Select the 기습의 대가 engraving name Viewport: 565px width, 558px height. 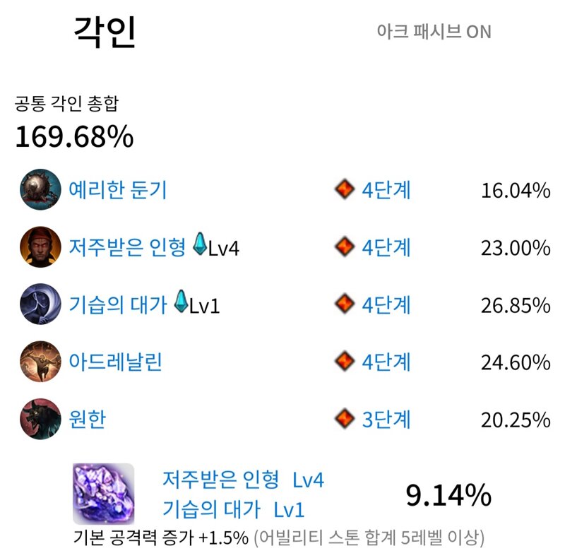tap(118, 304)
